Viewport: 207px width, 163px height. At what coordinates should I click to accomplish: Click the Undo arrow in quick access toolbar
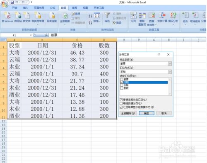(17, 2)
